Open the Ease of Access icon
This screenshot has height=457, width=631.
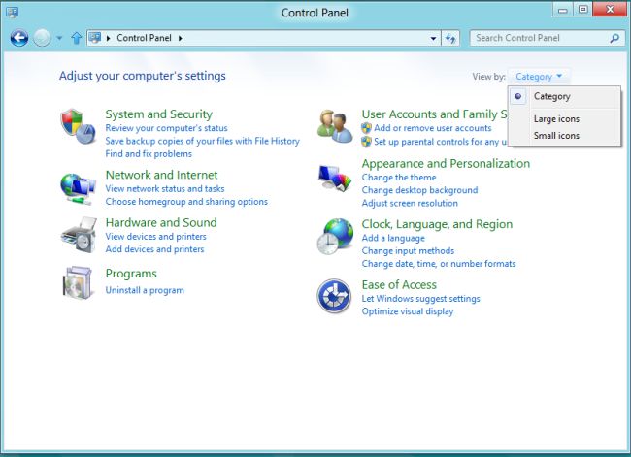[x=334, y=296]
